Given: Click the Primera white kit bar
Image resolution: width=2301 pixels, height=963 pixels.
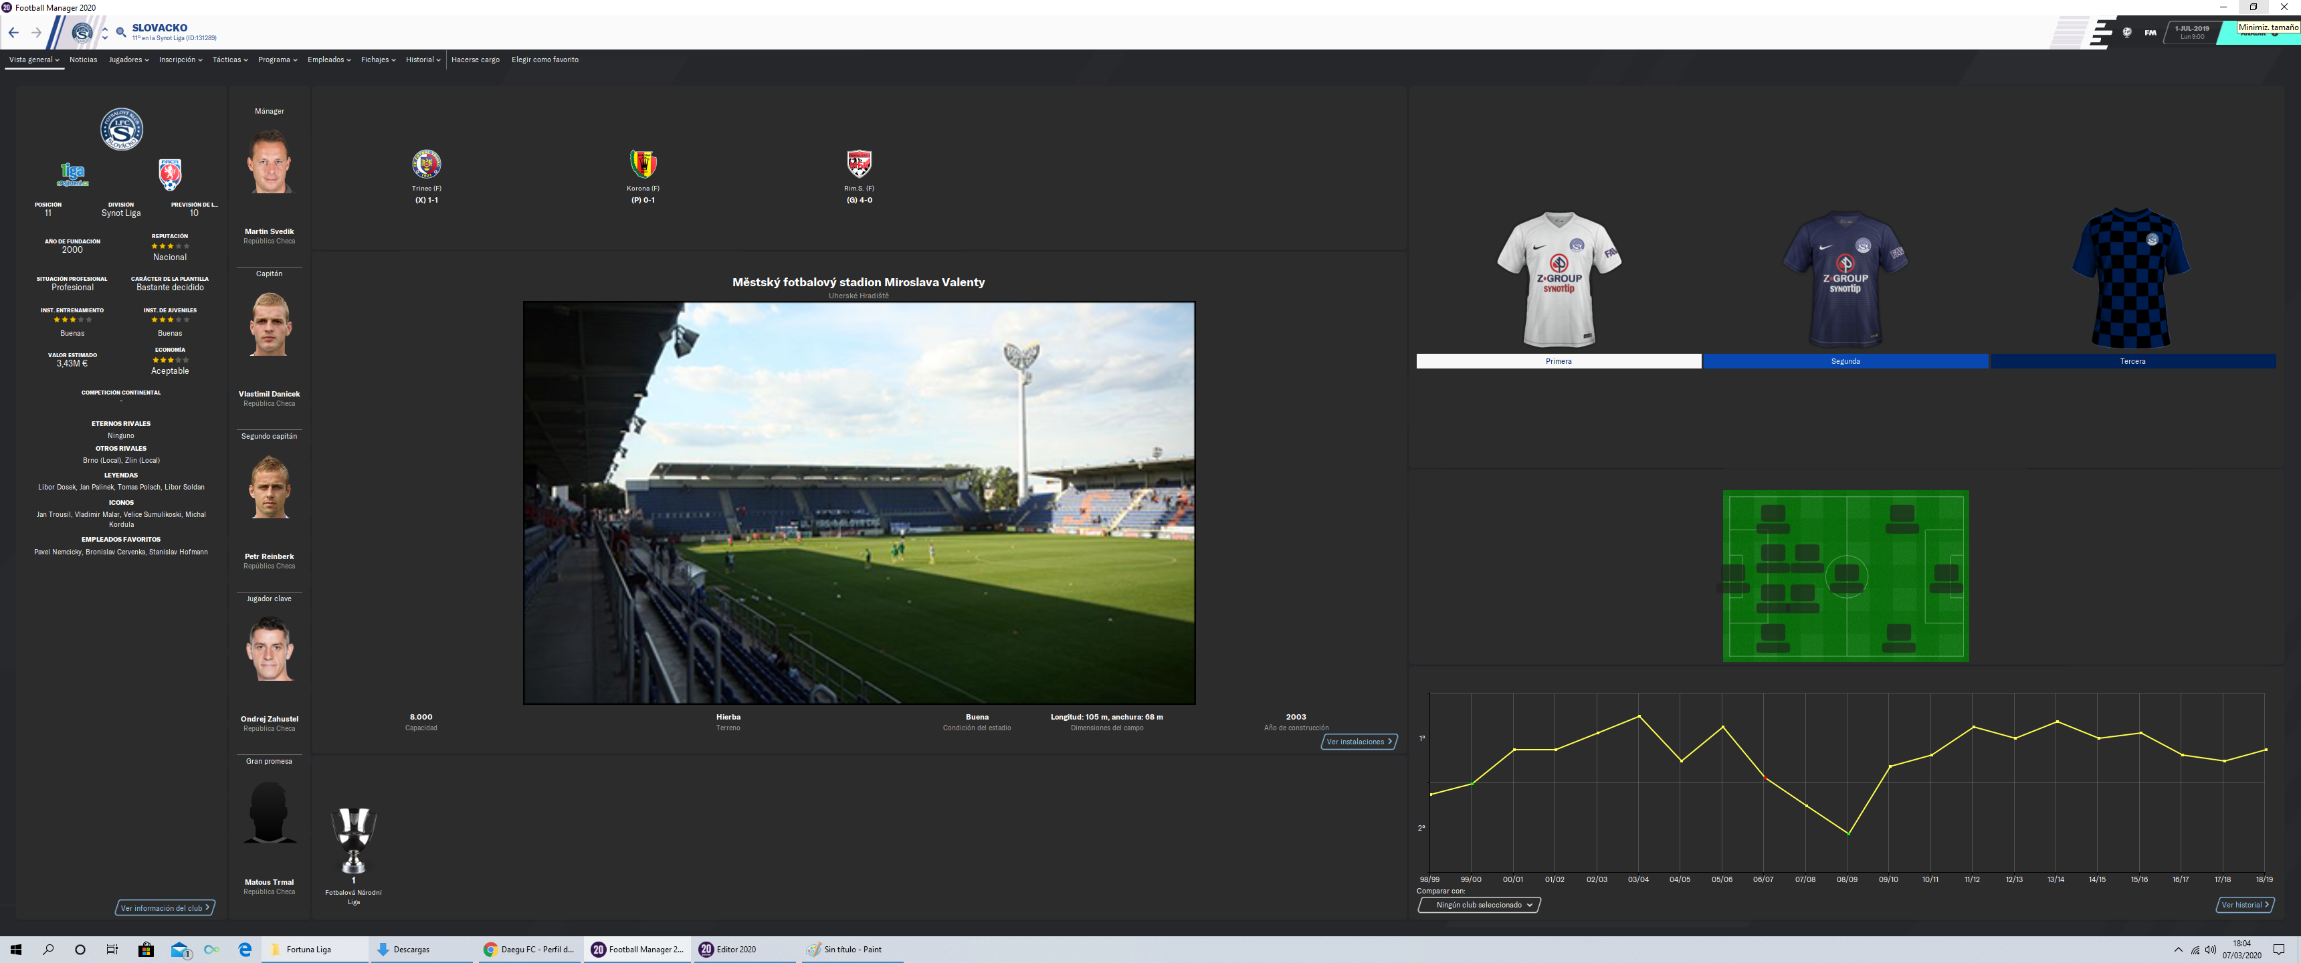Looking at the screenshot, I should pos(1559,361).
